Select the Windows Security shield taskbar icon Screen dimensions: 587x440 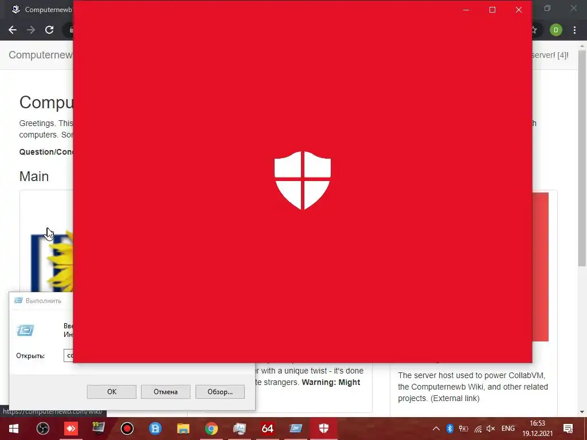tap(324, 429)
